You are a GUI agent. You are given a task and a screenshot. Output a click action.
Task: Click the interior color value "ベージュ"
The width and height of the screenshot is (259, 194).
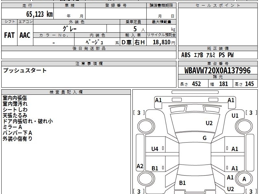95,42
